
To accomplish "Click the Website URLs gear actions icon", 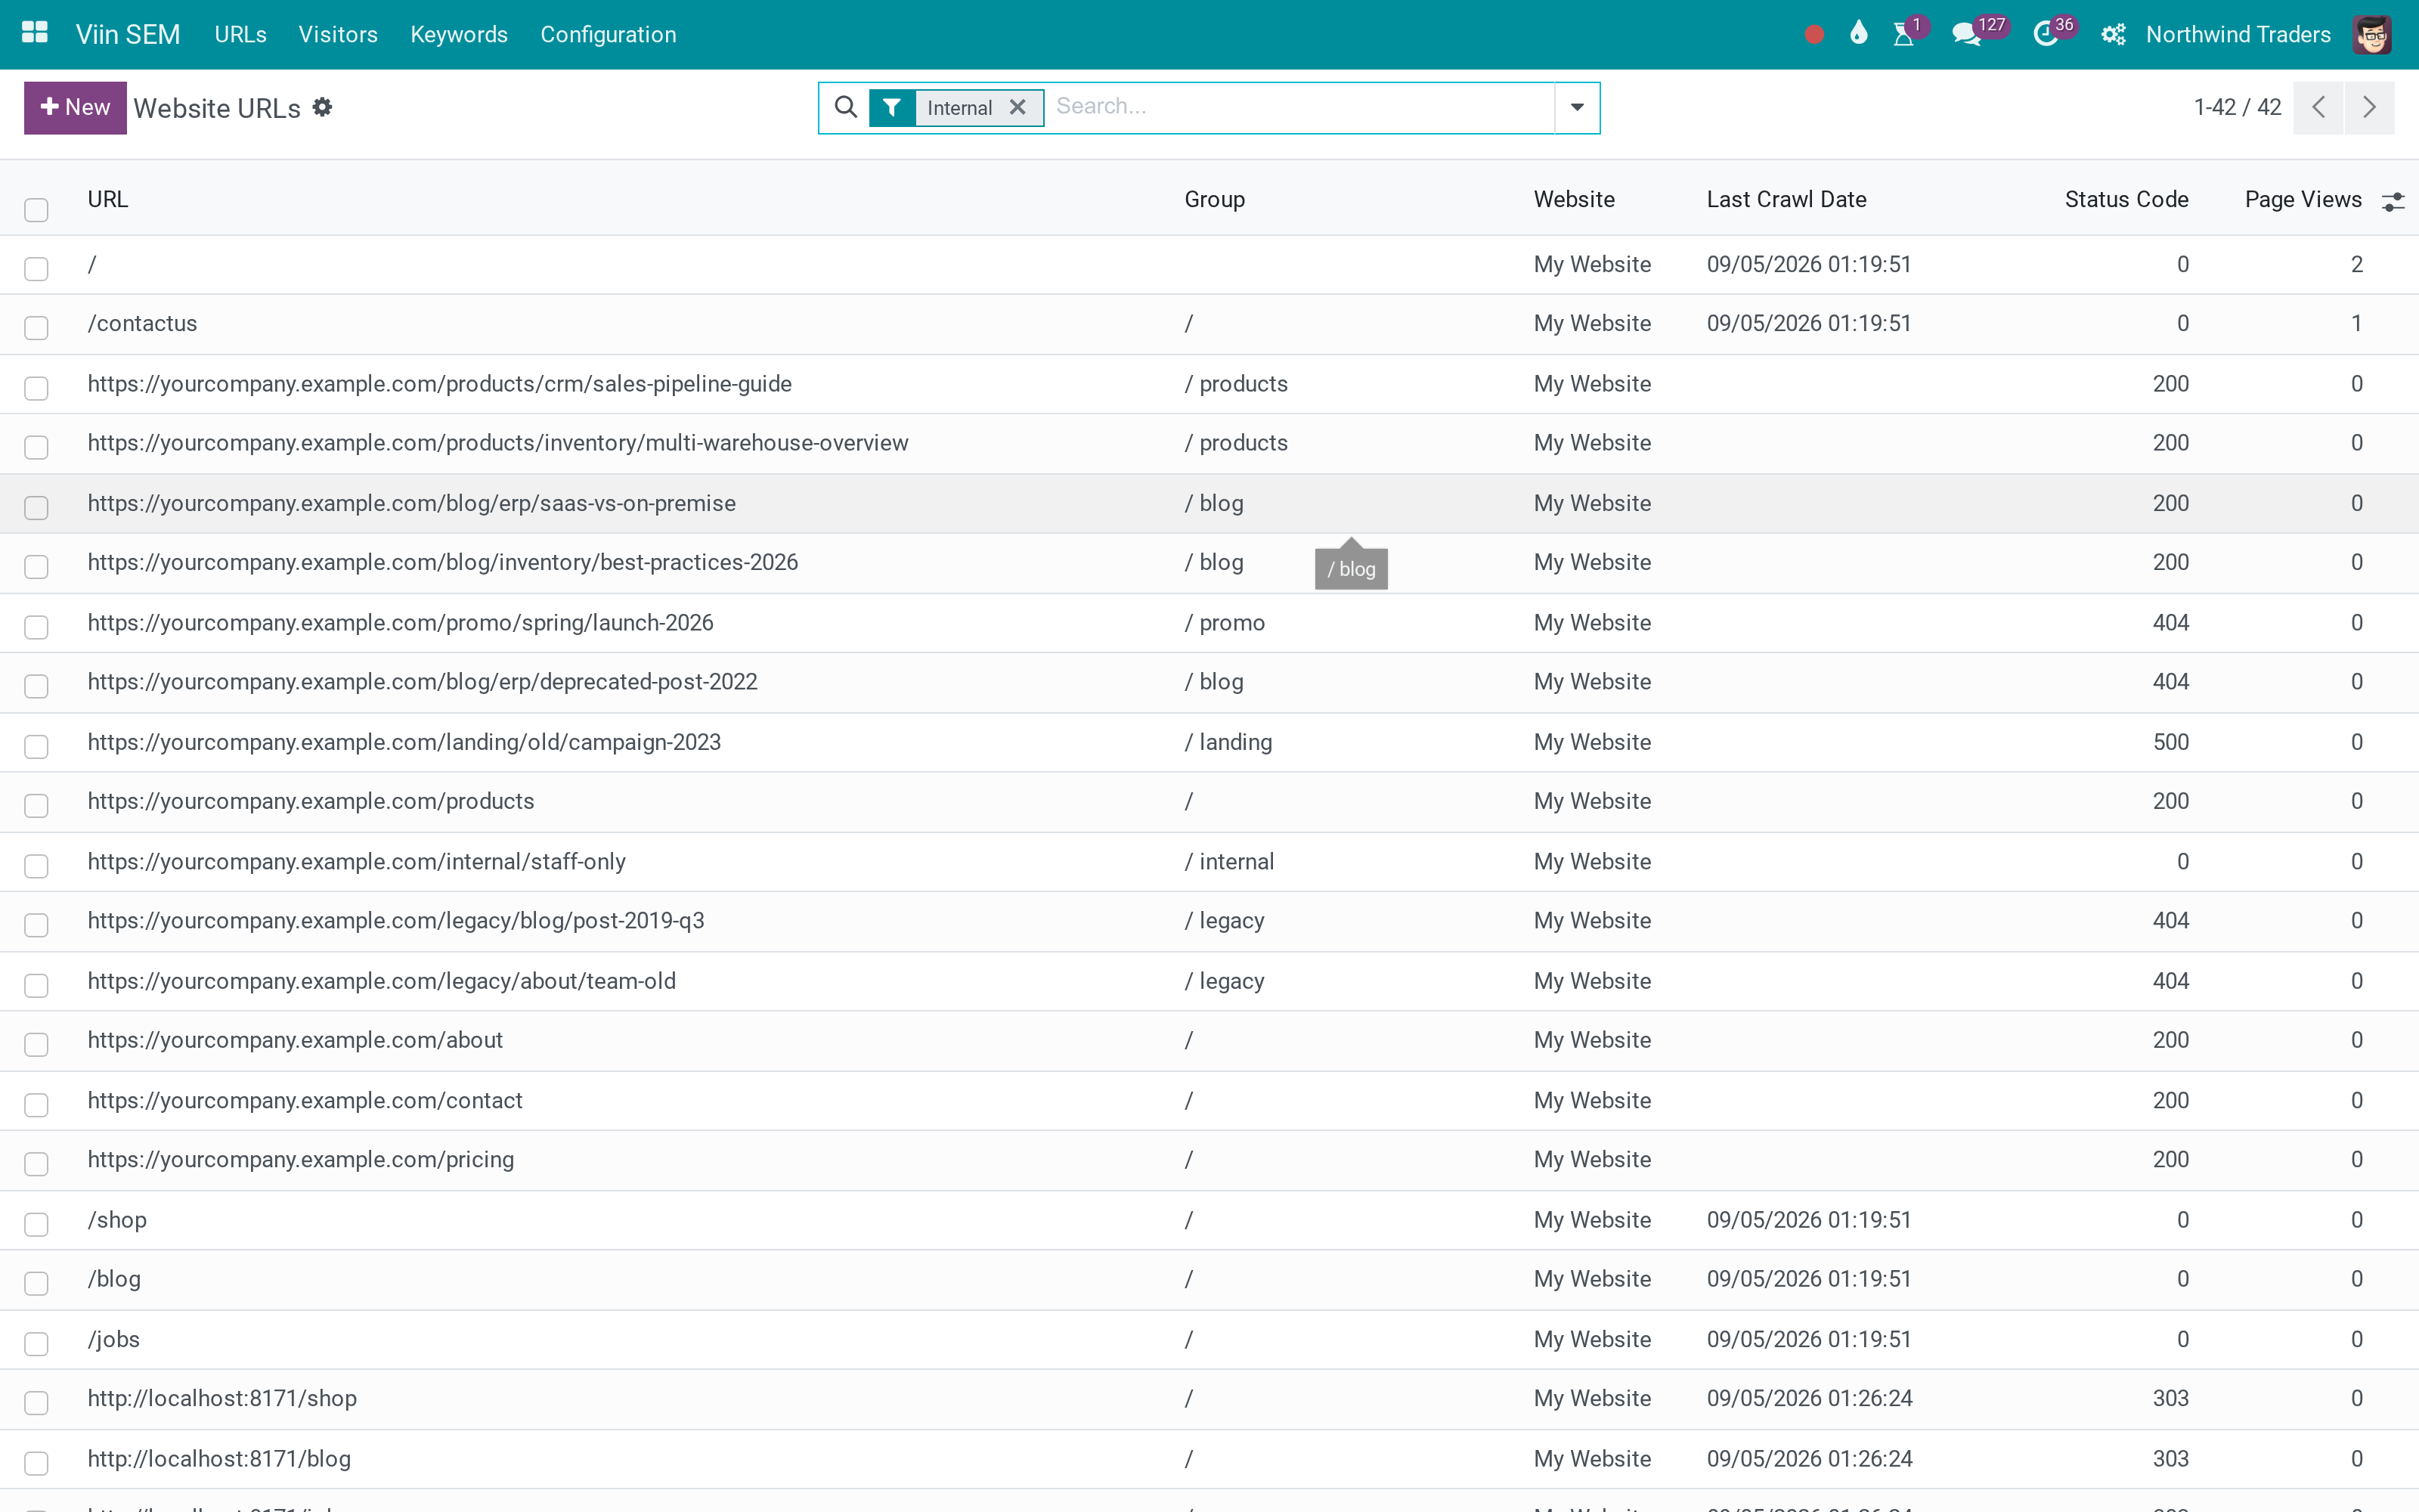I will point(322,107).
